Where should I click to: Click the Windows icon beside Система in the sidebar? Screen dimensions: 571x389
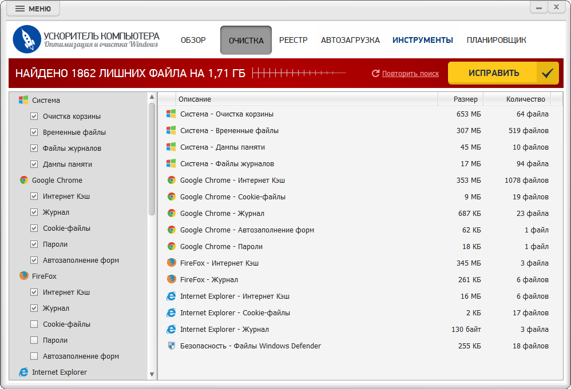23,100
